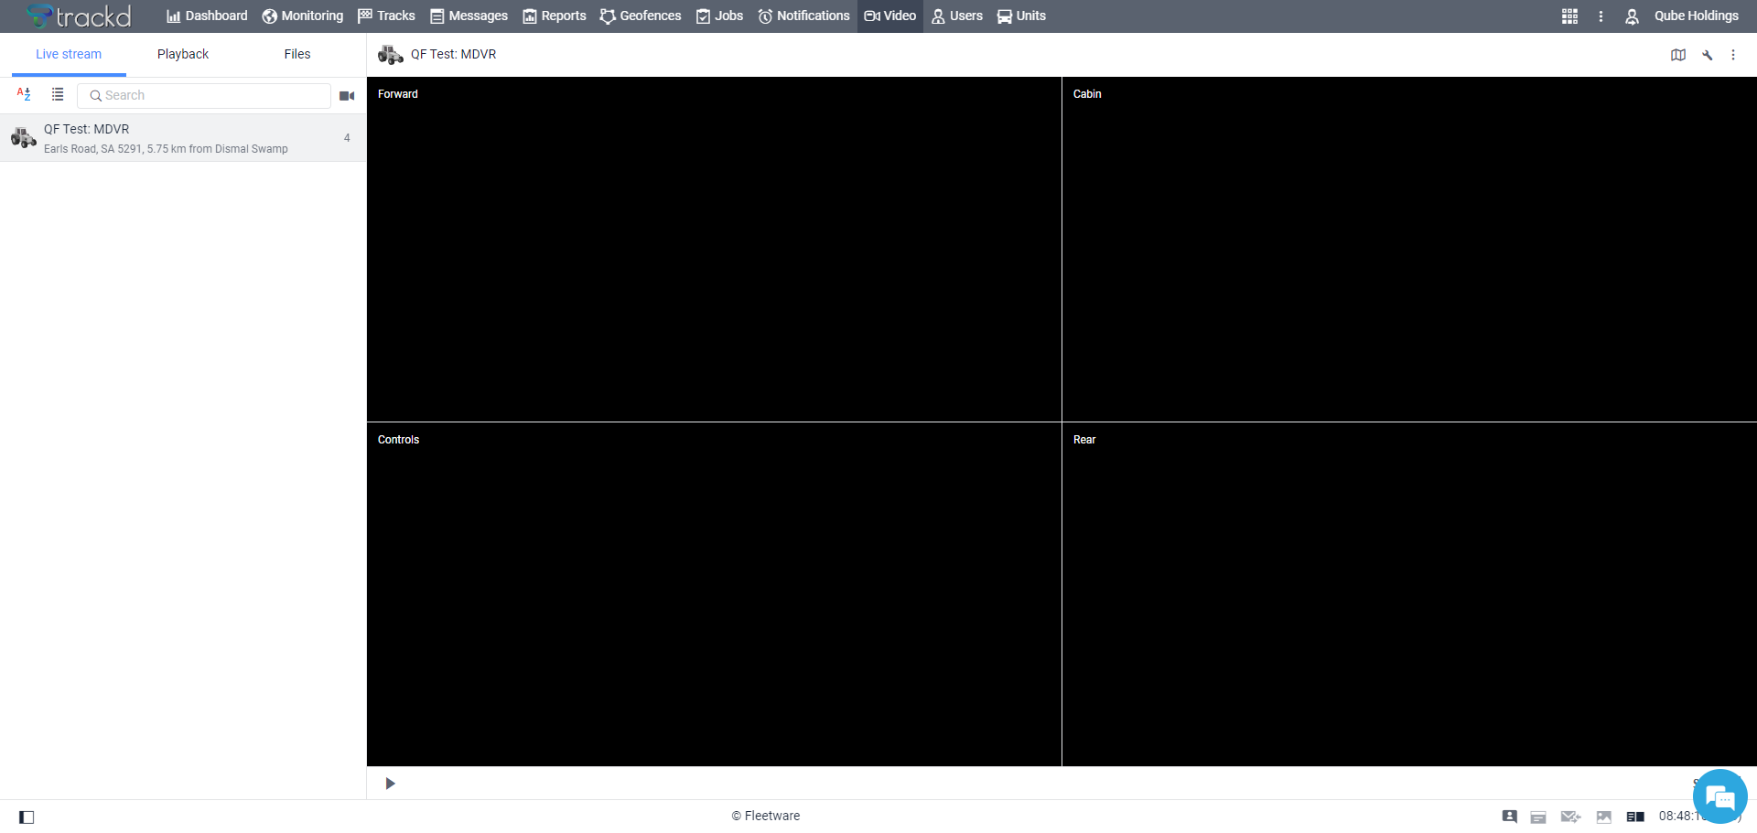This screenshot has width=1757, height=833.
Task: Click the camera count 4 on unit row
Action: (x=347, y=138)
